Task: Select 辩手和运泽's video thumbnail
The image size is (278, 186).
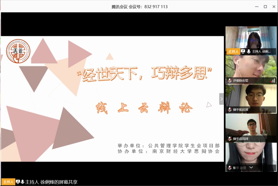Action: 251,96
